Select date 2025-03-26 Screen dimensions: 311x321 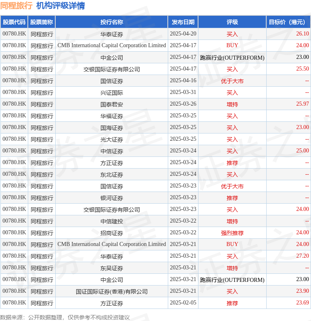(x=183, y=104)
